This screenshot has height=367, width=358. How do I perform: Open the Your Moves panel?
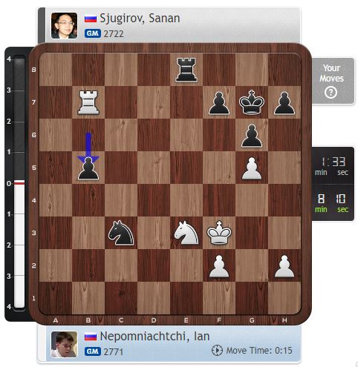click(x=333, y=81)
